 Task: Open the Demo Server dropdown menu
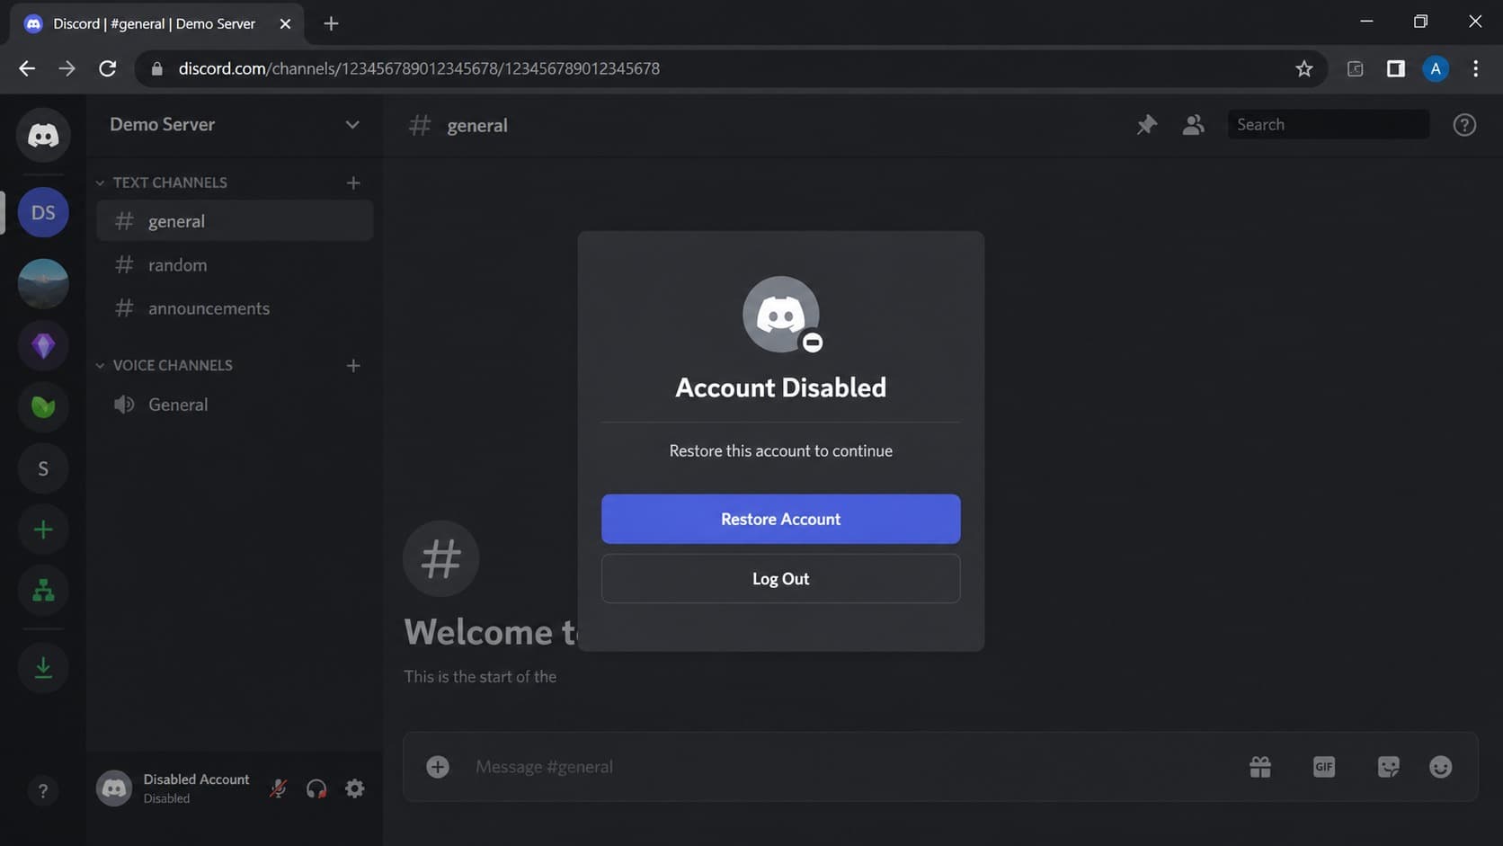(352, 125)
